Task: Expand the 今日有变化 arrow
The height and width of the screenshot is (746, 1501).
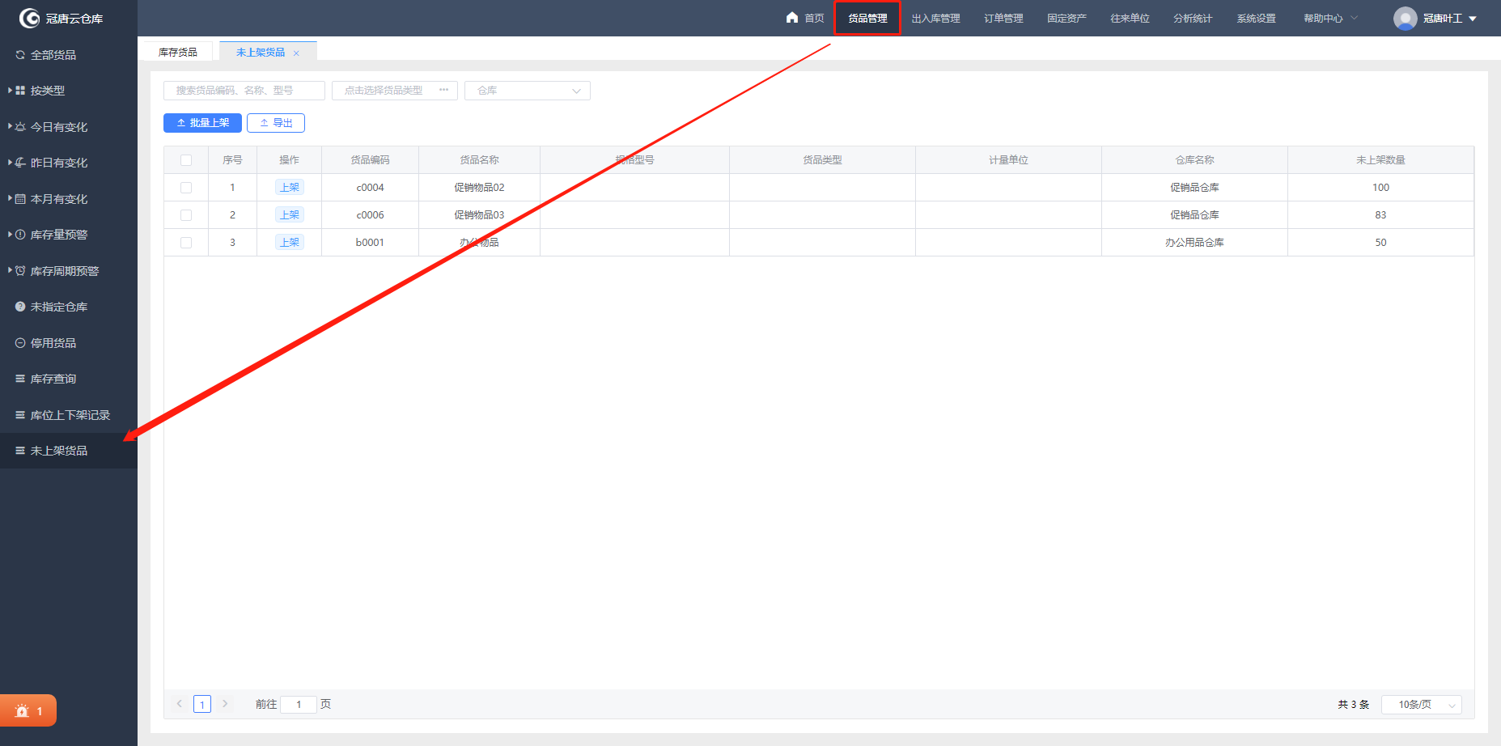Action: coord(10,126)
